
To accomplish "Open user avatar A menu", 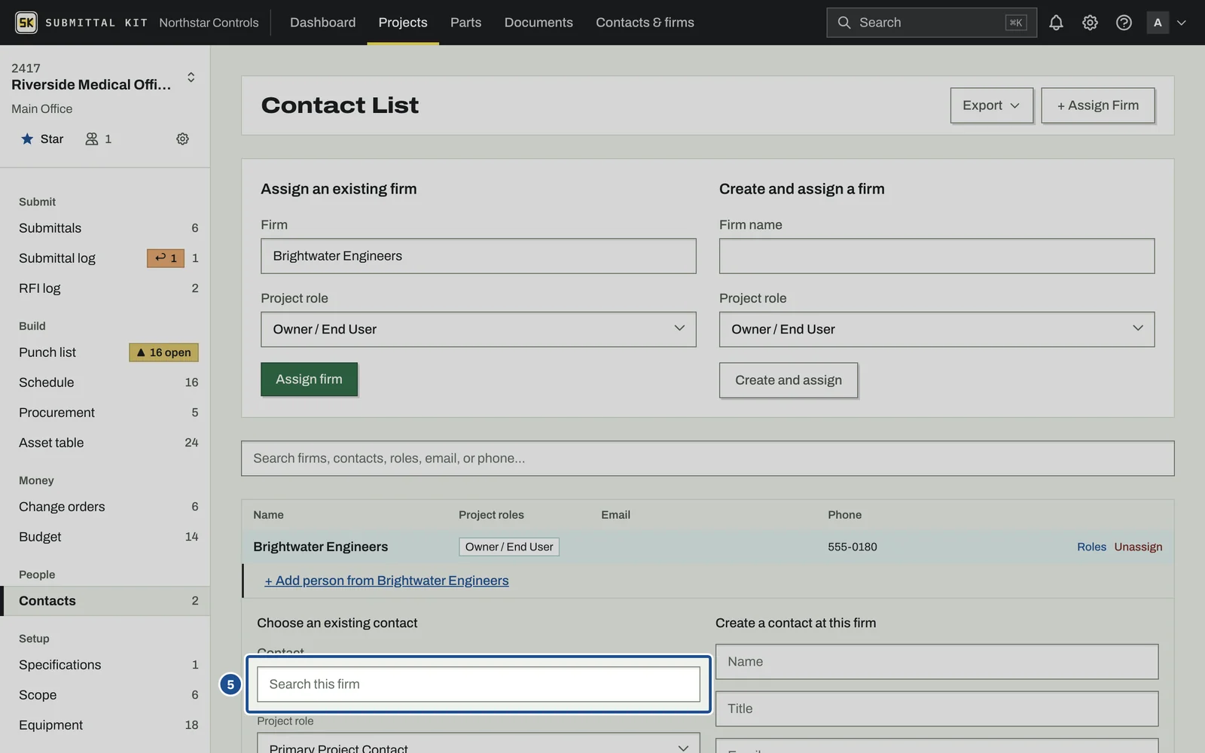I will pyautogui.click(x=1158, y=23).
